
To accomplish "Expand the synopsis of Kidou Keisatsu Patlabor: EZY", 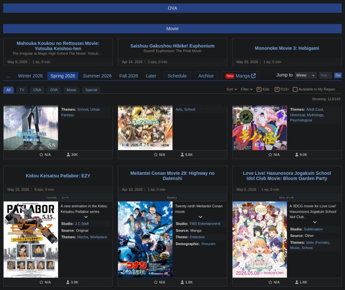I will pyautogui.click(x=86, y=217).
